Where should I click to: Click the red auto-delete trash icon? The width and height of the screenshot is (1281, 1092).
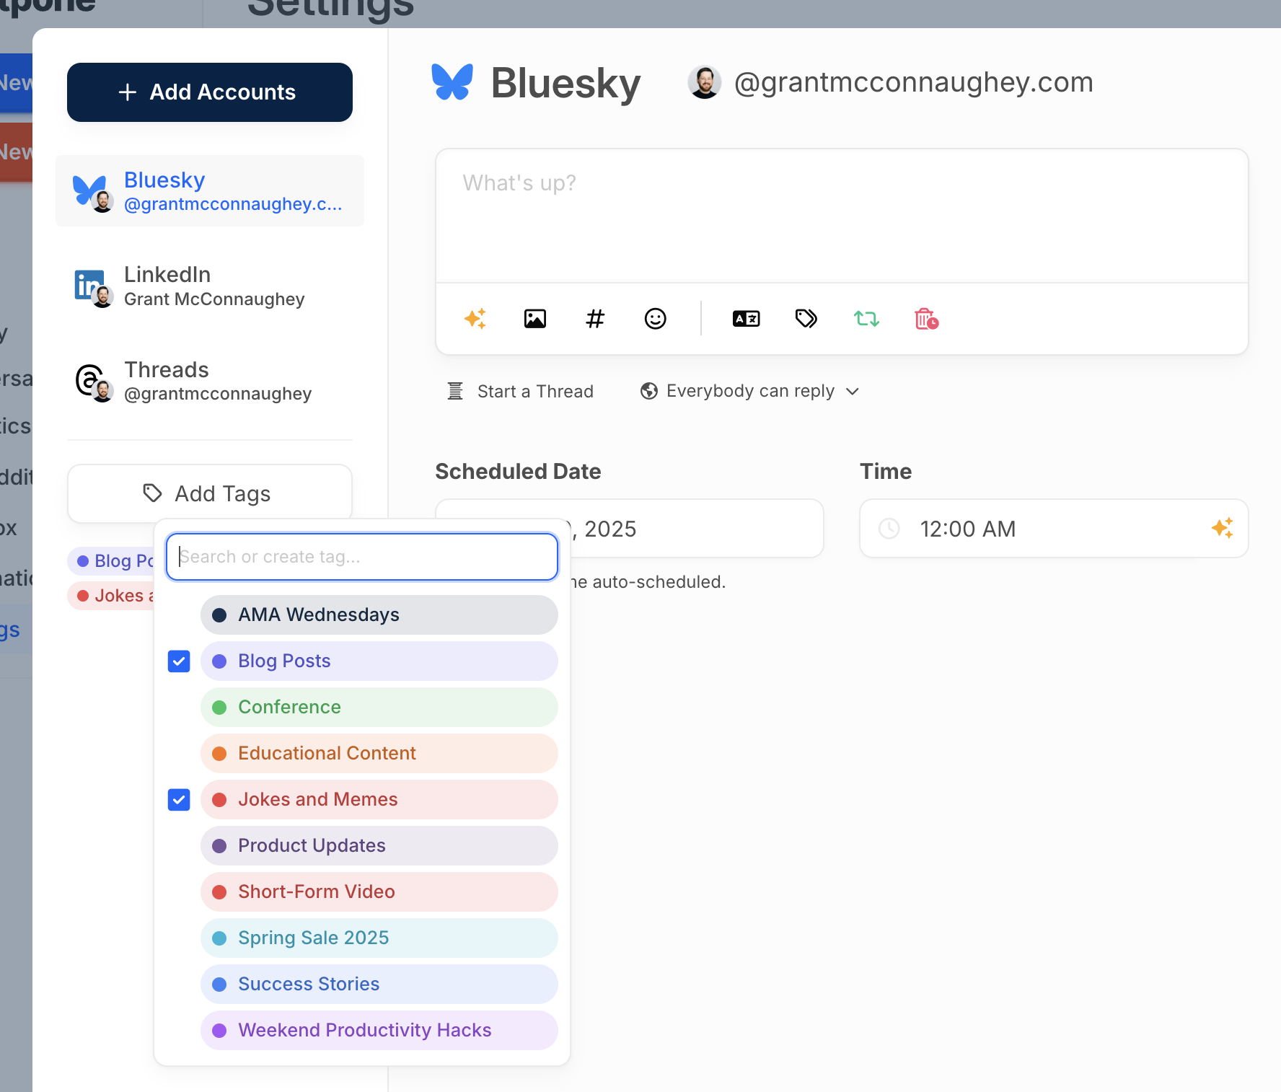(x=926, y=318)
